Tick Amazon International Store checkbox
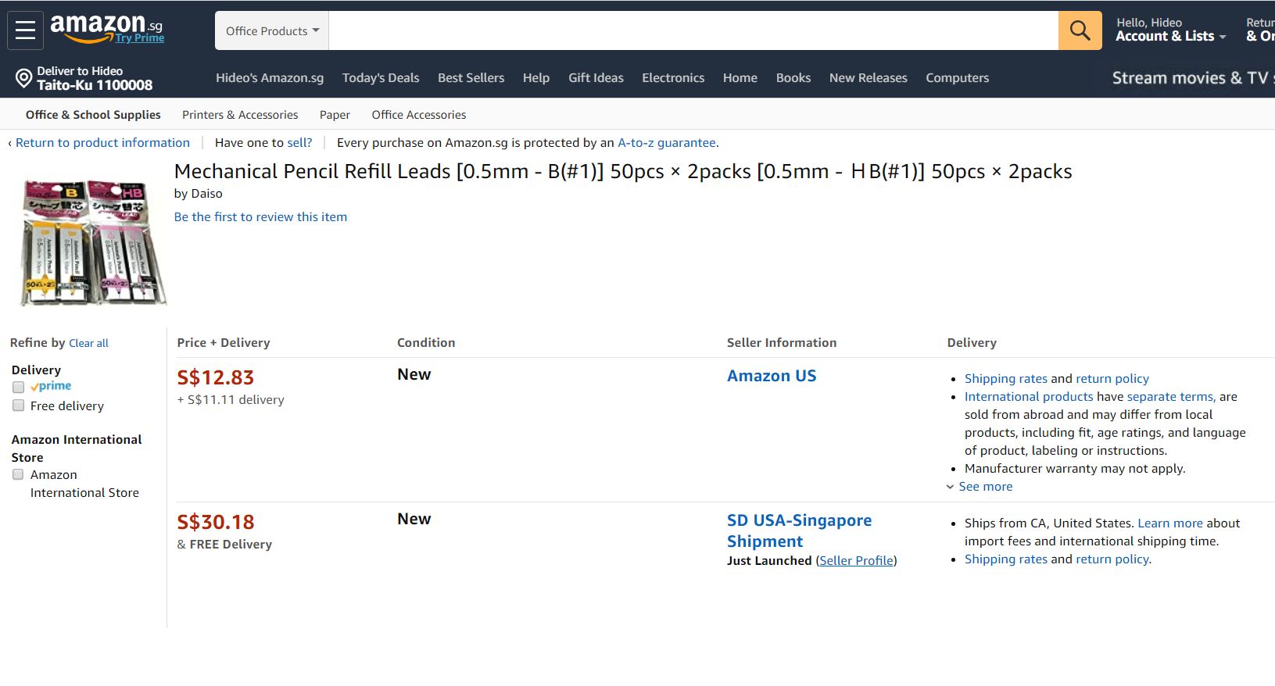Screen dimensions: 1275x686 [18, 474]
